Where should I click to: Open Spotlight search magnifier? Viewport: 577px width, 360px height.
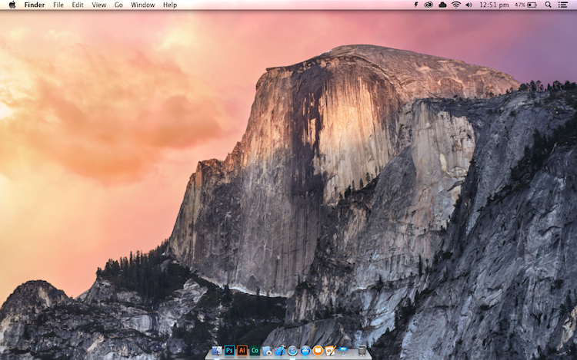coord(548,5)
